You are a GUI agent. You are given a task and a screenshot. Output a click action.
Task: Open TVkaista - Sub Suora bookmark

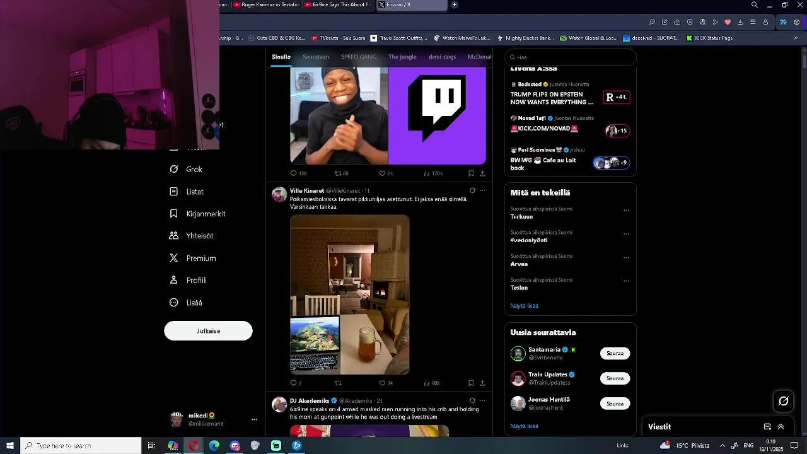click(x=338, y=38)
